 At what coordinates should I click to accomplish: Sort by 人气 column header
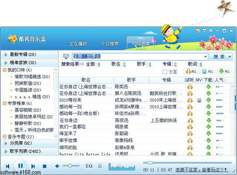pos(219,80)
